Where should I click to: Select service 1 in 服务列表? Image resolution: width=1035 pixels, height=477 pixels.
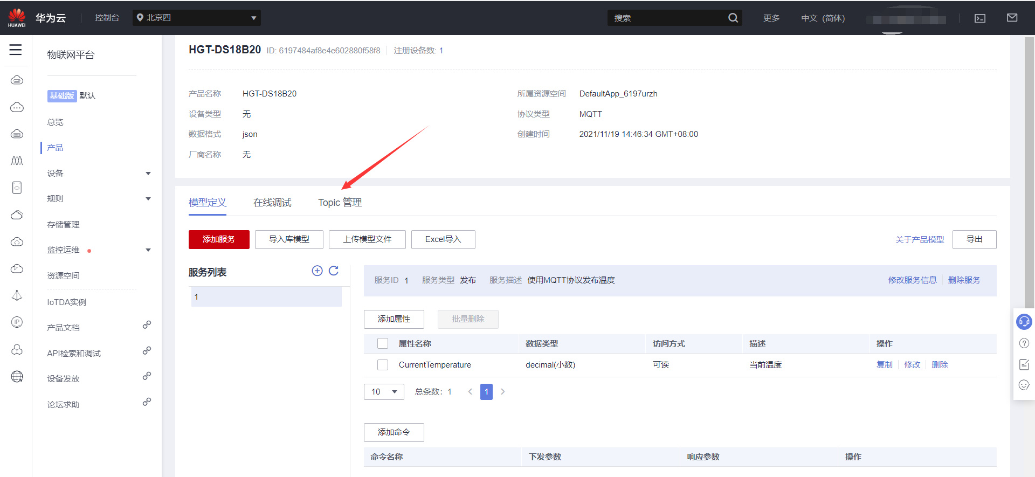266,296
